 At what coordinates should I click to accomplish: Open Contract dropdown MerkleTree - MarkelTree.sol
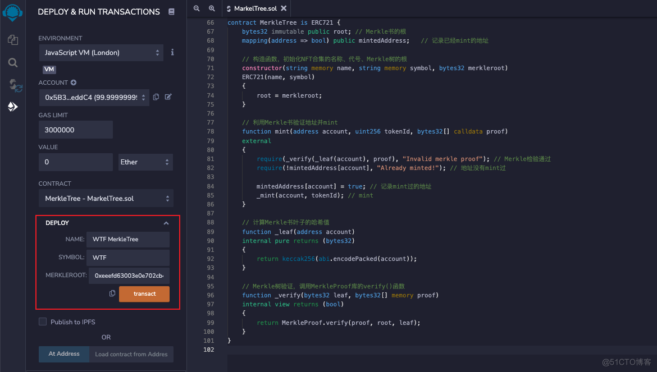pos(106,199)
